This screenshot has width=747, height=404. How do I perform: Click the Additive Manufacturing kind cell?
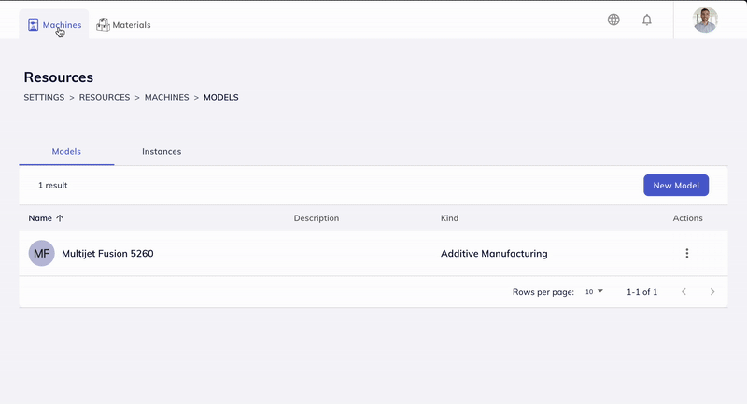pyautogui.click(x=494, y=254)
